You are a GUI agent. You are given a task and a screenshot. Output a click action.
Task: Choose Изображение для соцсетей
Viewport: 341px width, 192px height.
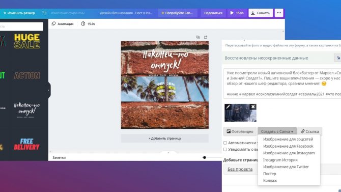(x=288, y=139)
